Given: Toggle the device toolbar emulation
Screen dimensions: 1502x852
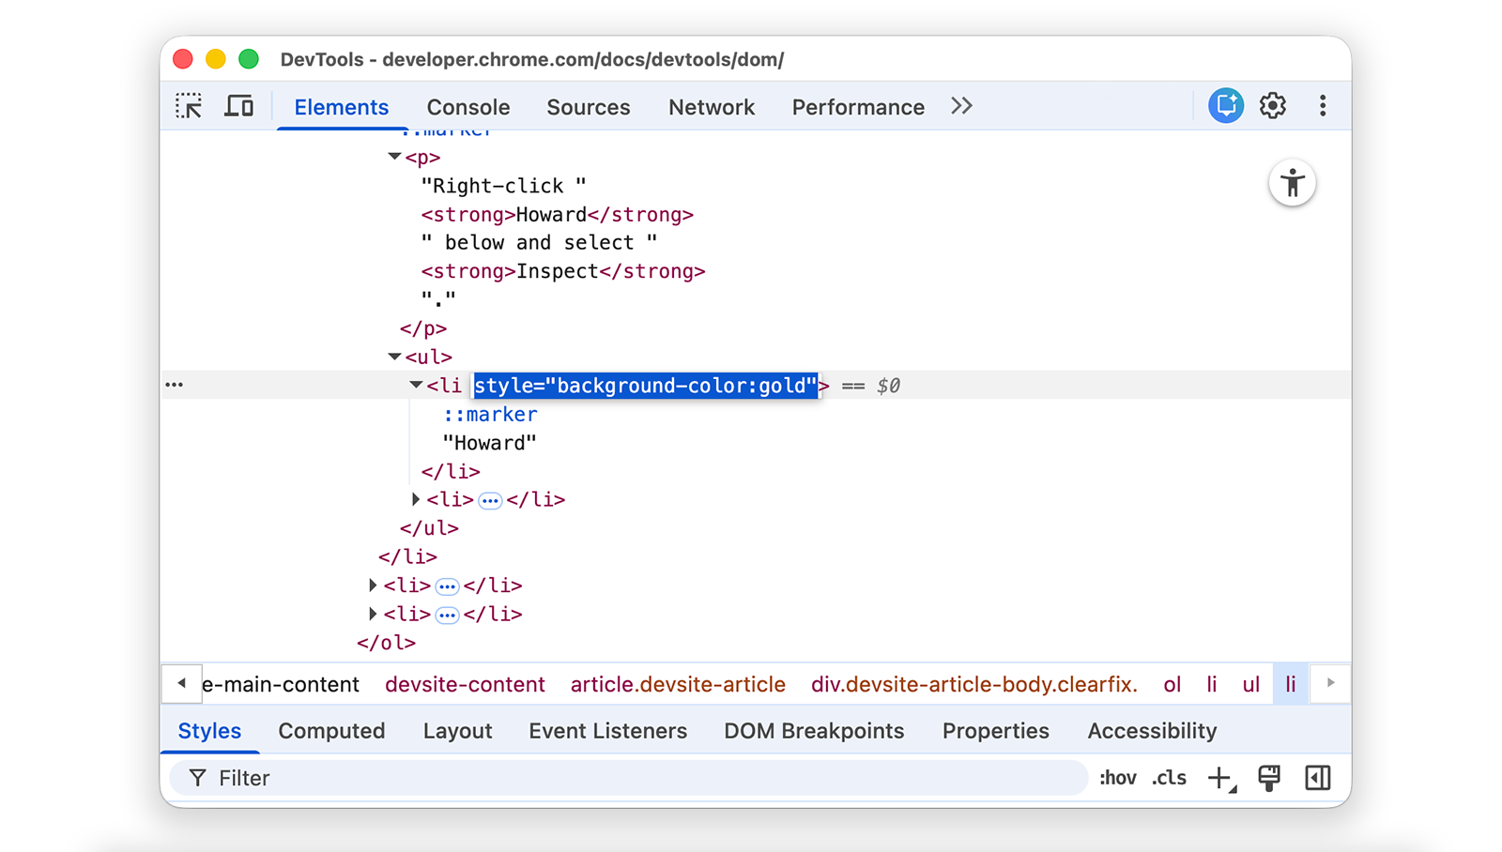Looking at the screenshot, I should tap(239, 106).
